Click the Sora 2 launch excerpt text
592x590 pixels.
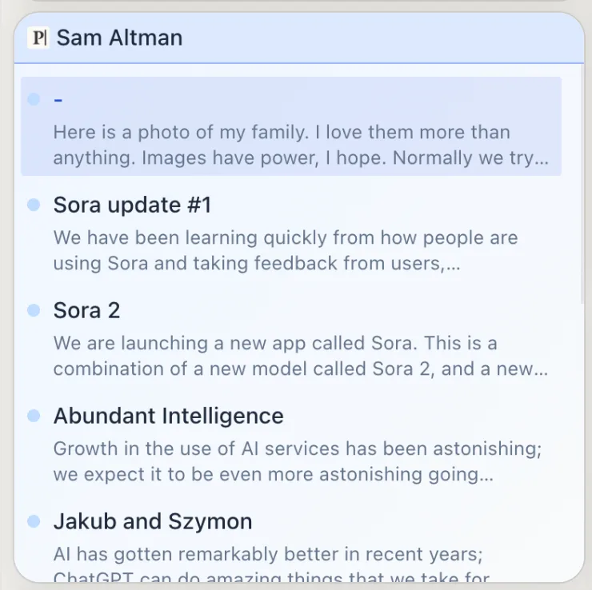tap(301, 356)
